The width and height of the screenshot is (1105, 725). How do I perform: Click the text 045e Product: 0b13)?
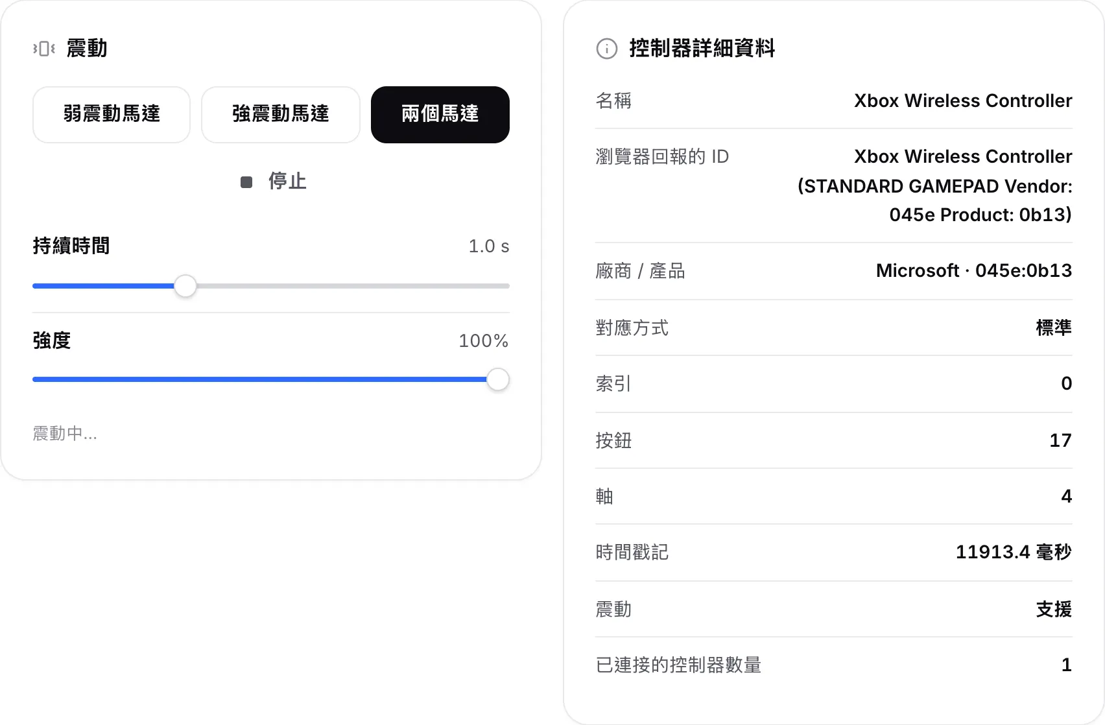tap(980, 215)
